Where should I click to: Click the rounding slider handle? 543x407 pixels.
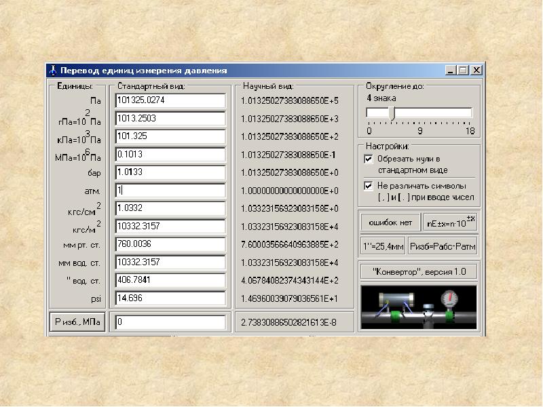click(392, 113)
